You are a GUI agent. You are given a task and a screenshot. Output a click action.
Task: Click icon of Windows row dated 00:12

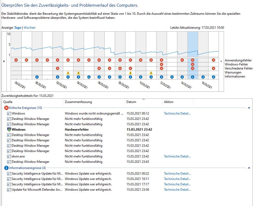tap(9, 113)
